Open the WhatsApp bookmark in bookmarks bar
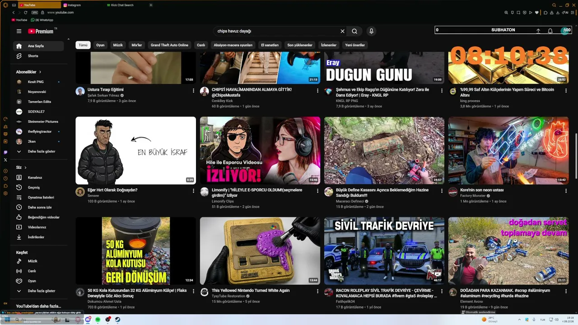Screen dimensions: 578x325 pyautogui.click(x=42, y=20)
